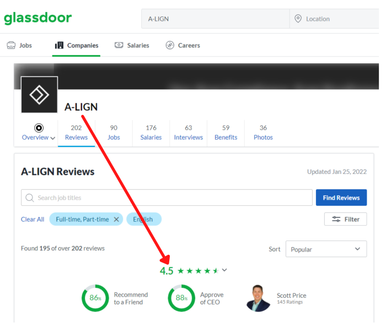
Task: Click the star rating icons
Action: pyautogui.click(x=198, y=271)
